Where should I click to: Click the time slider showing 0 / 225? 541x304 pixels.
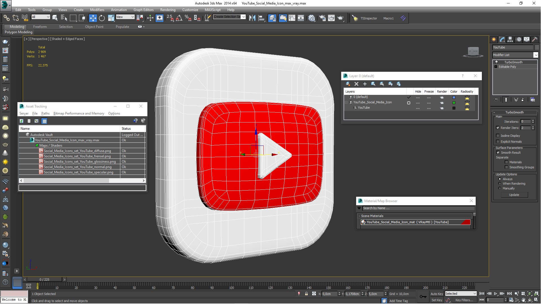point(45,280)
